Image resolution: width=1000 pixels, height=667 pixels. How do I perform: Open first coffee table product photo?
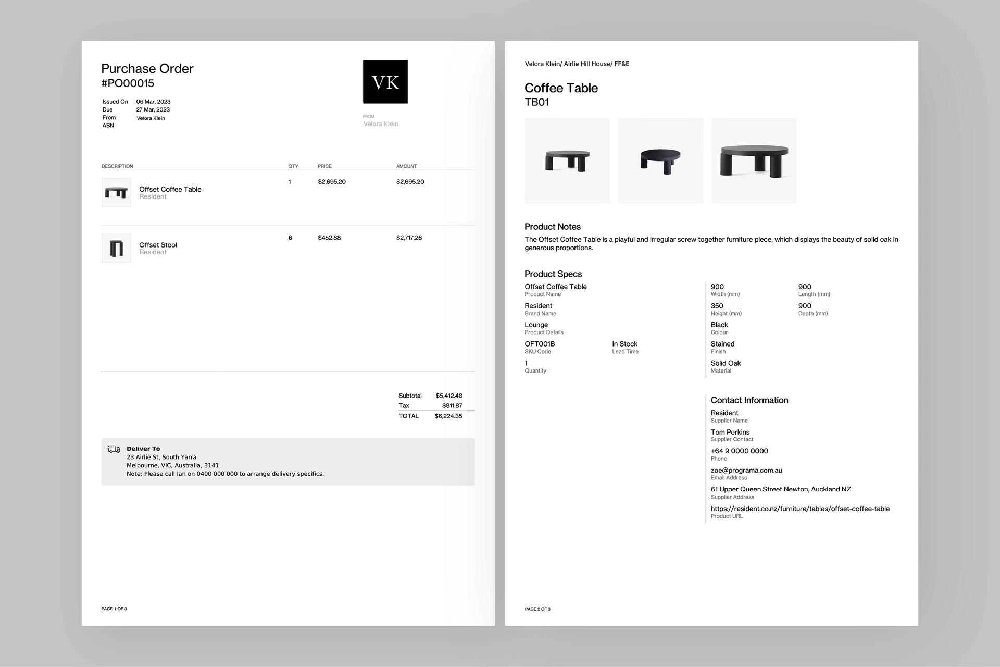coord(567,160)
